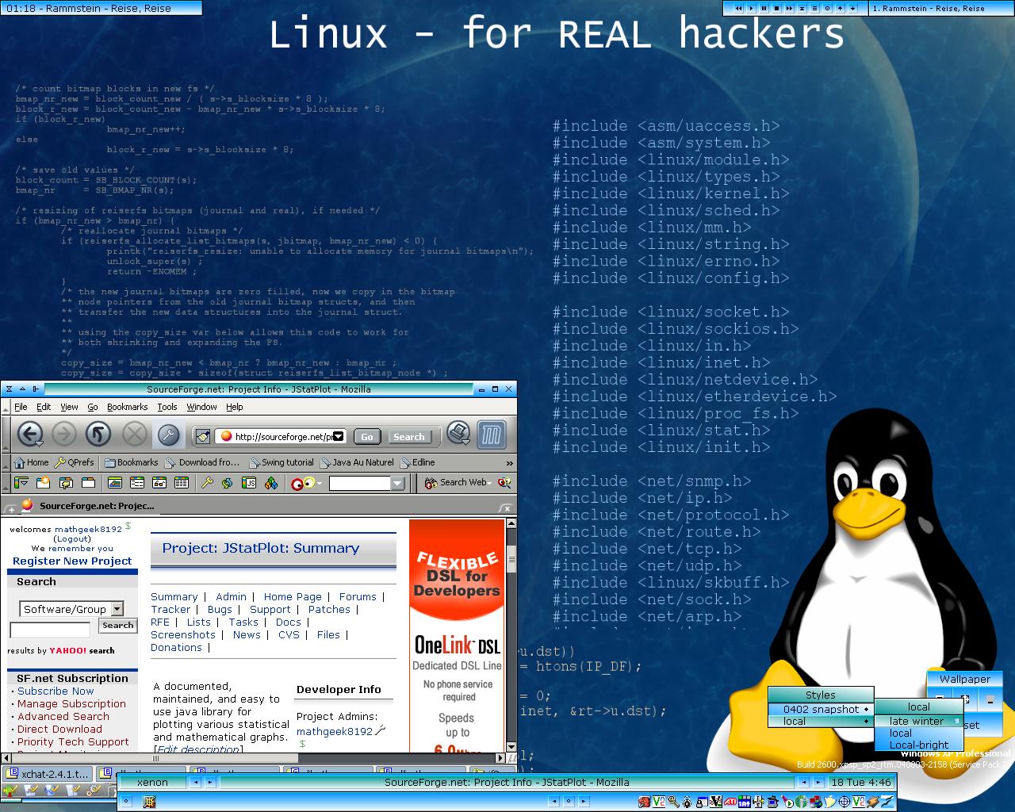1015x812 pixels.
Task: Click the Print icon in Mozilla toolbar
Action: (458, 433)
